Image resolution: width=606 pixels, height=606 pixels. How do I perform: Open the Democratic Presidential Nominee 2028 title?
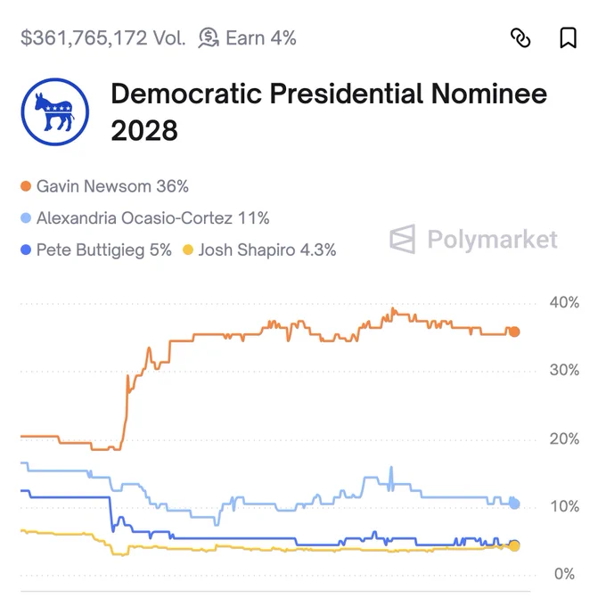(x=329, y=112)
